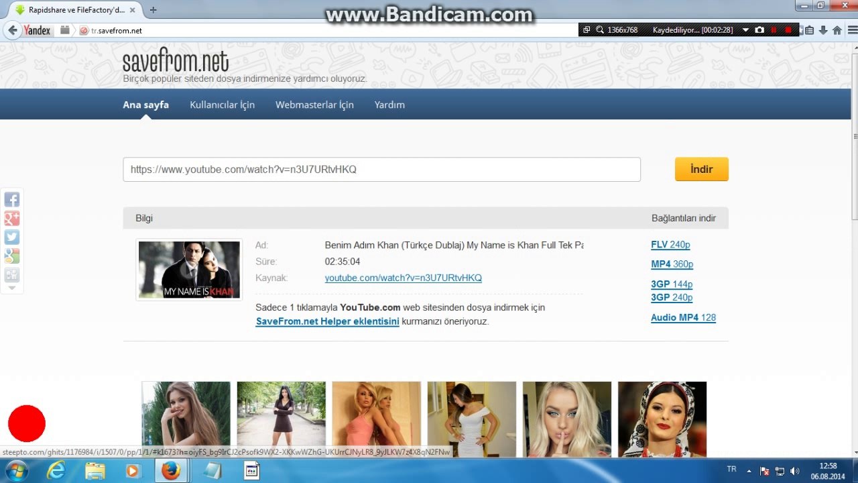Click the YouTube URL input field
Viewport: 858px width, 483px height.
tap(381, 169)
